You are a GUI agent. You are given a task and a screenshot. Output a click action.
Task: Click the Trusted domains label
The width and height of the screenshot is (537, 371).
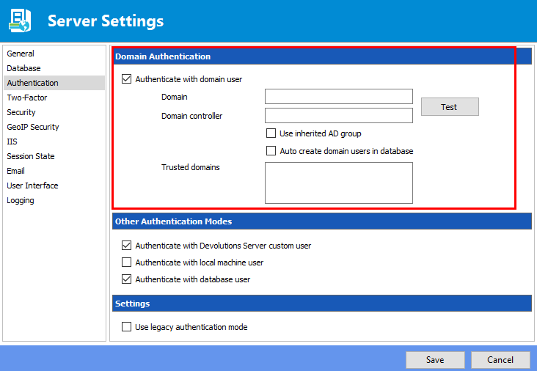point(191,167)
